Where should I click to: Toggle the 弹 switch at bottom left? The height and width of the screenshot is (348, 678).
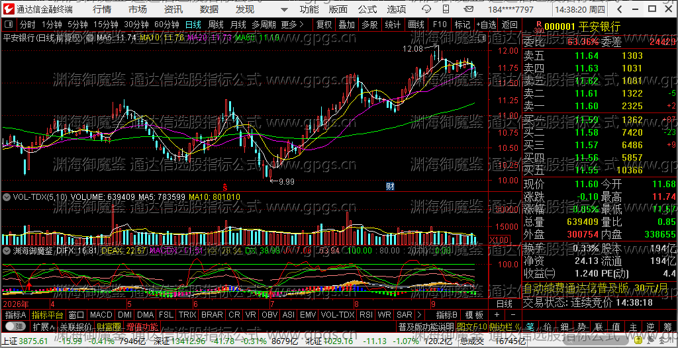click(16, 326)
